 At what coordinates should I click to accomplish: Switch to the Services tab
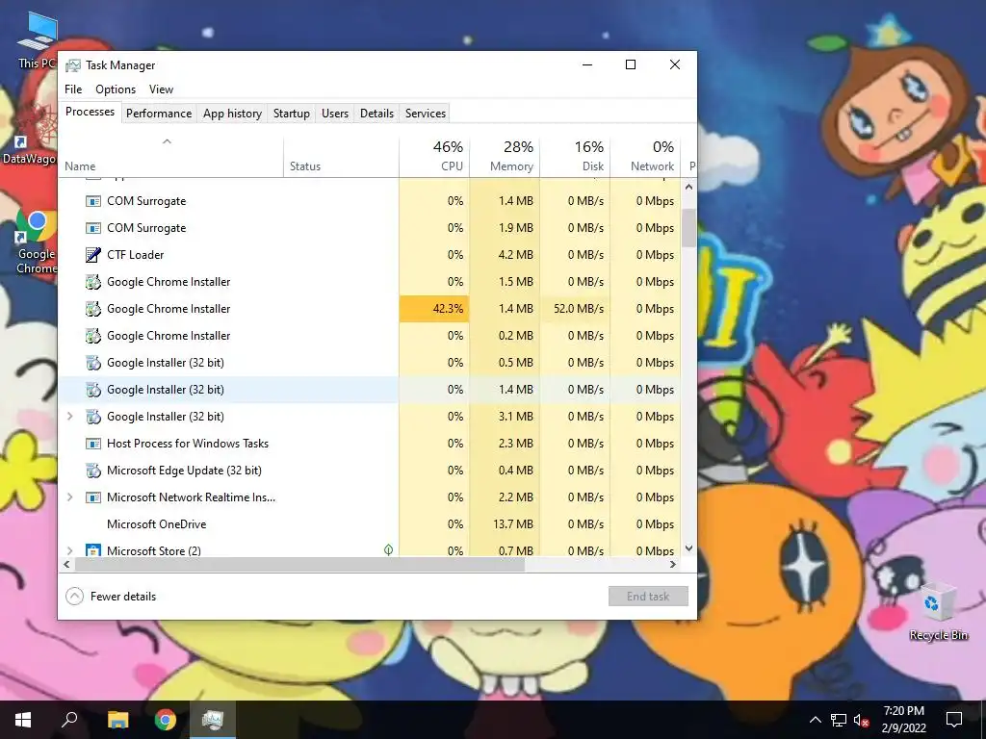[425, 114]
